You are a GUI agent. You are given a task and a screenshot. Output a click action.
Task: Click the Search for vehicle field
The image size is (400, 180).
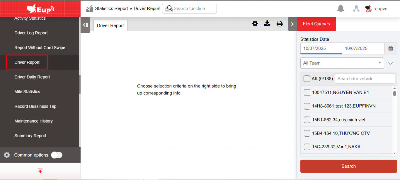365,79
